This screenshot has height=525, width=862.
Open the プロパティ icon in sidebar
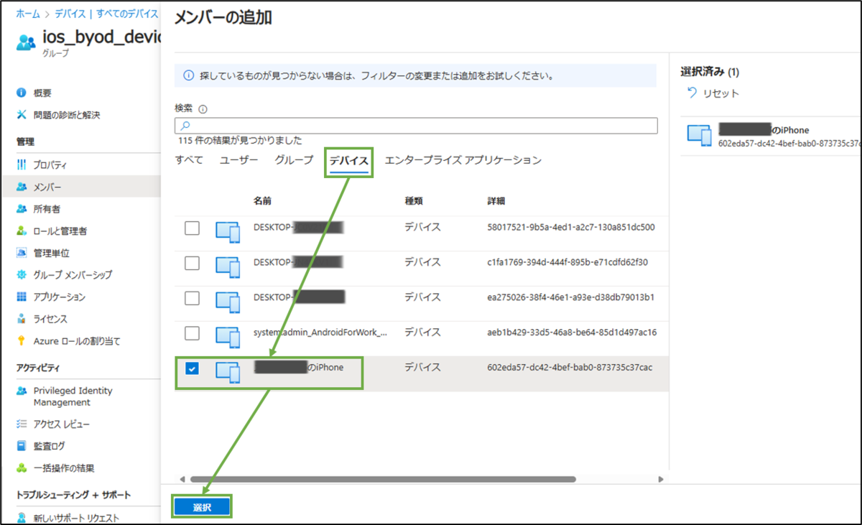(x=22, y=165)
